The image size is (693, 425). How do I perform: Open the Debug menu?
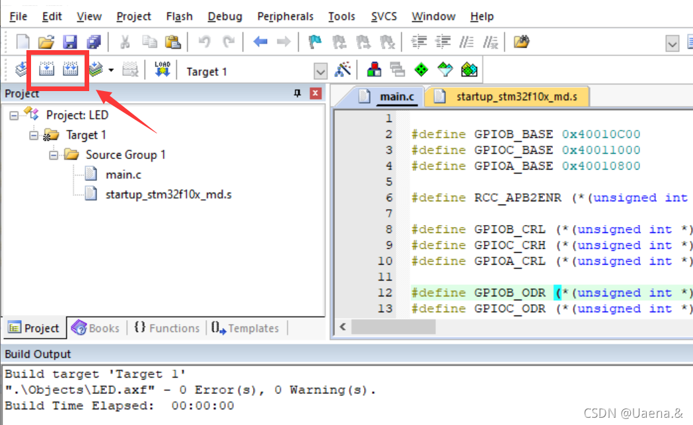[225, 16]
